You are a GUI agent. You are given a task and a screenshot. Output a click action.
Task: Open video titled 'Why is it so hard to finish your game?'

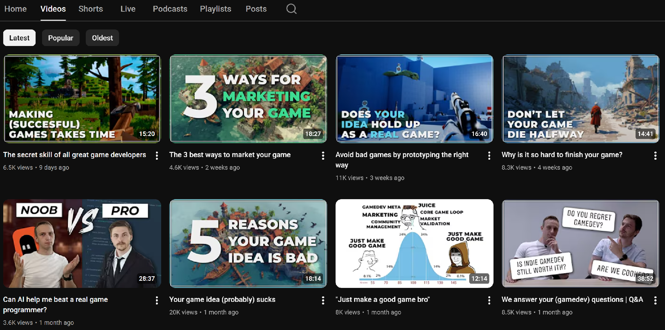click(x=562, y=155)
